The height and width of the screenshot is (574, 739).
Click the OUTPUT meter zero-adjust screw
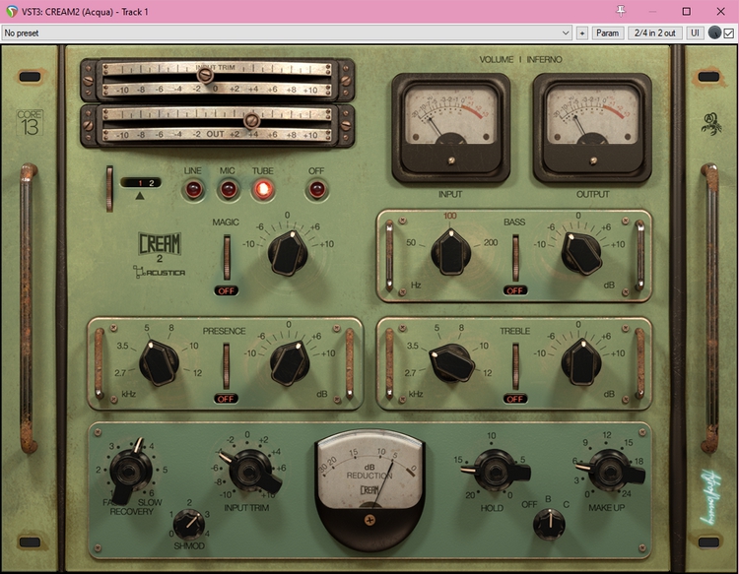[x=593, y=160]
